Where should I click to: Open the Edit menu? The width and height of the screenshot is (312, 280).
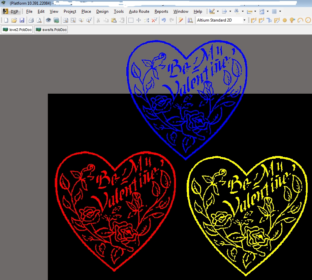41,11
